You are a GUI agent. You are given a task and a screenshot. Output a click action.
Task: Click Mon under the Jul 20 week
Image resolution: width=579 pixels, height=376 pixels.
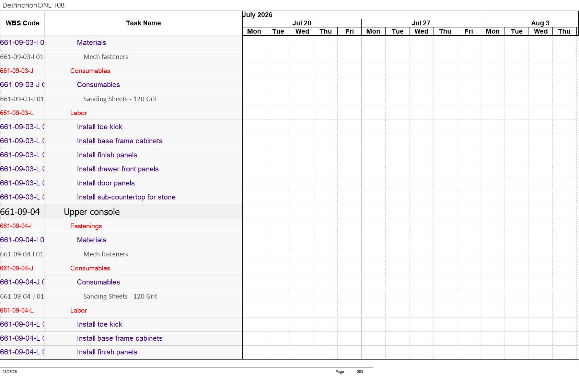(254, 31)
